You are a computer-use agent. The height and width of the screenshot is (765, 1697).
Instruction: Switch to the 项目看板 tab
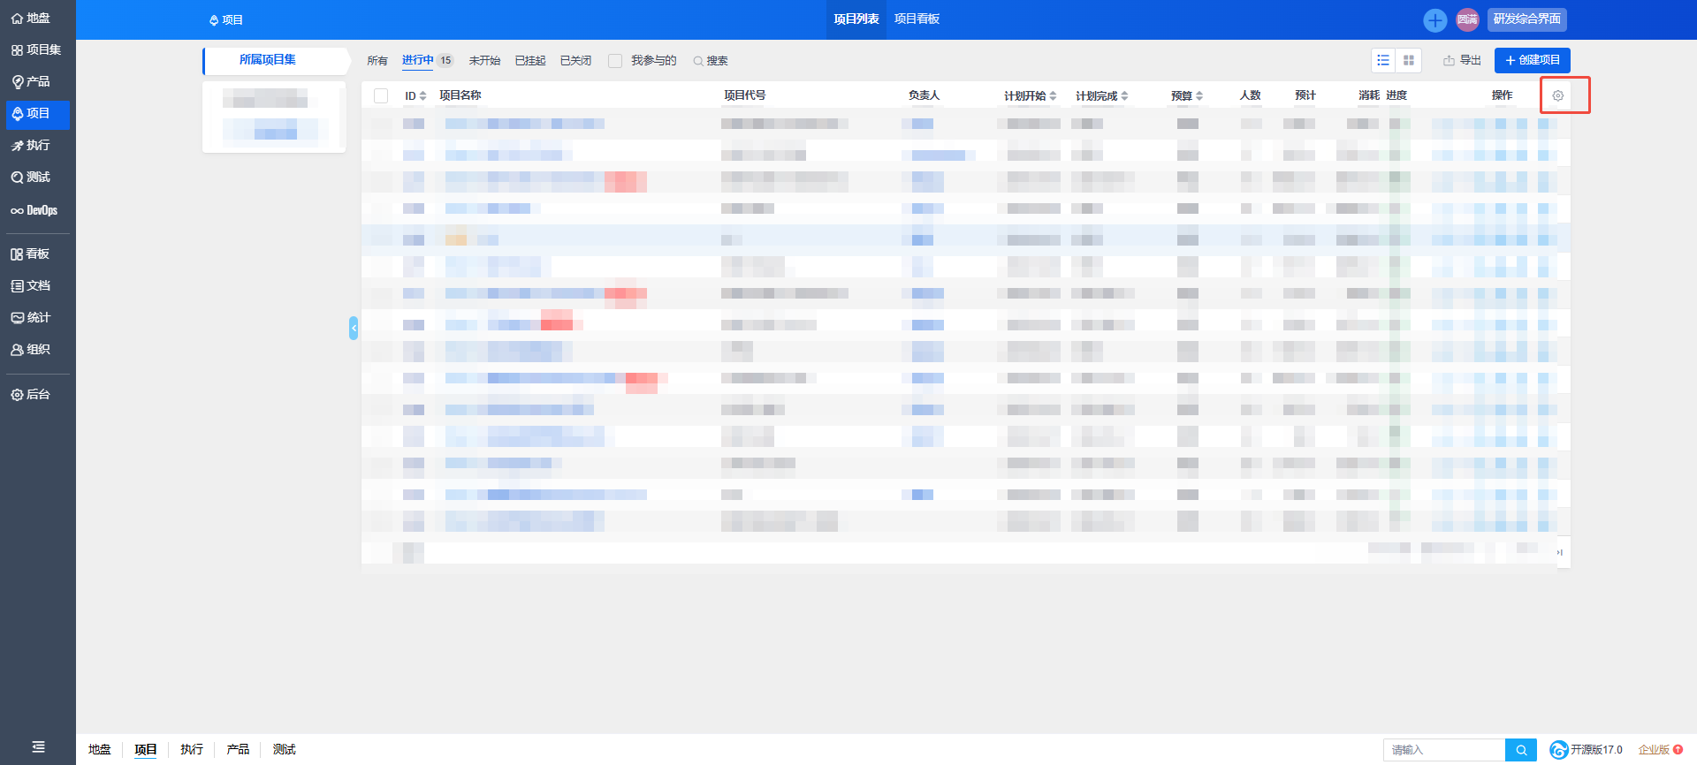[x=917, y=19]
